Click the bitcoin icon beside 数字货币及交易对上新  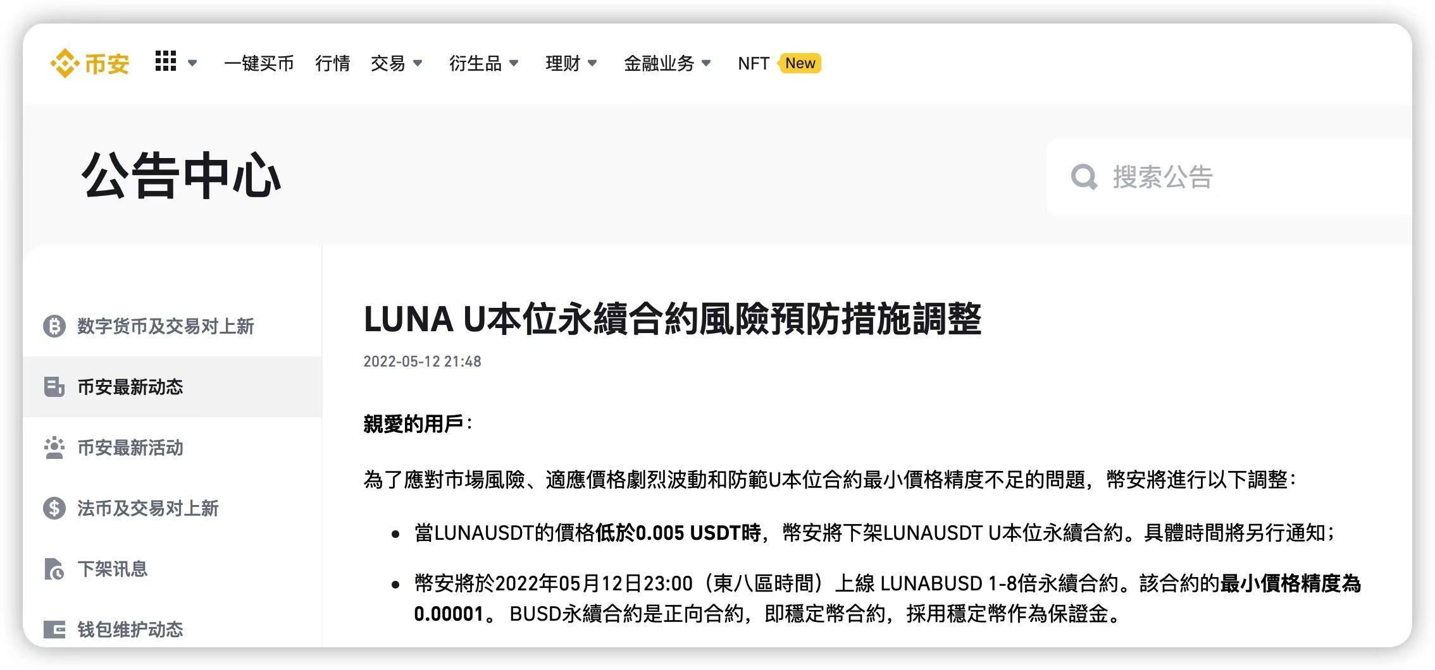[x=54, y=326]
